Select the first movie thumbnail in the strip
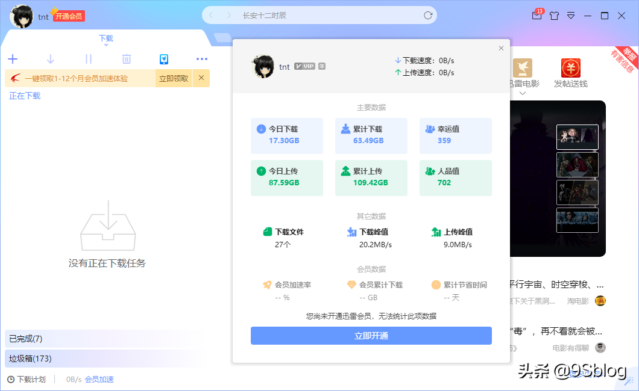Image resolution: width=639 pixels, height=391 pixels. click(578, 137)
